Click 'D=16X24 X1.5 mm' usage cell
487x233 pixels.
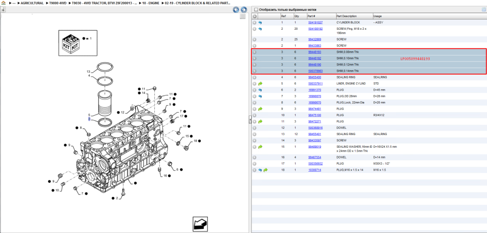tap(385, 147)
